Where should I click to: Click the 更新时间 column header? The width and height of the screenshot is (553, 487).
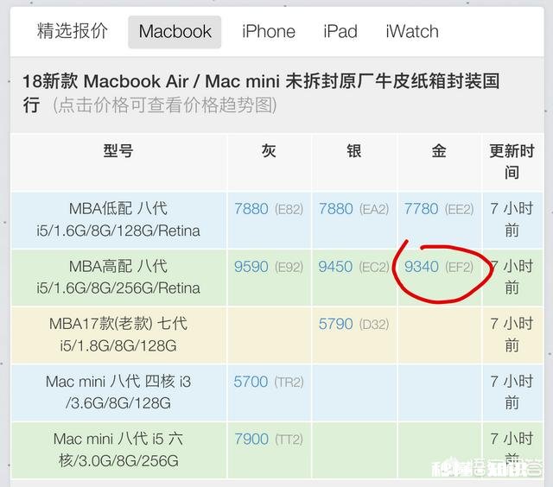point(512,161)
